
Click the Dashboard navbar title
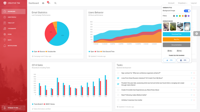34,3
